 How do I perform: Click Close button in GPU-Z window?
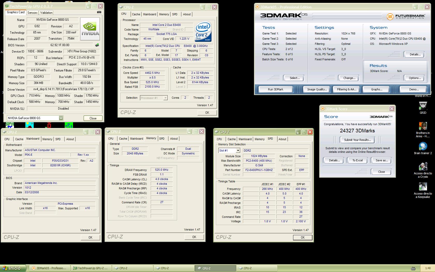coord(93,118)
